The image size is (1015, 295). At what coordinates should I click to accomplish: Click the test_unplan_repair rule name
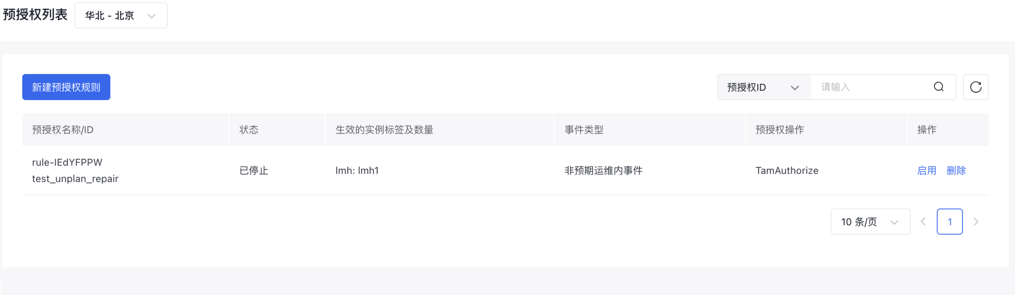click(75, 179)
